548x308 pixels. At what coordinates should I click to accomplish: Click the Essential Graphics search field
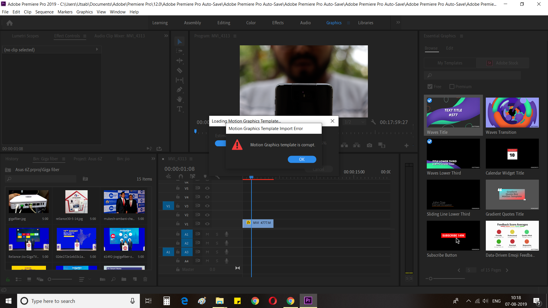(x=472, y=76)
